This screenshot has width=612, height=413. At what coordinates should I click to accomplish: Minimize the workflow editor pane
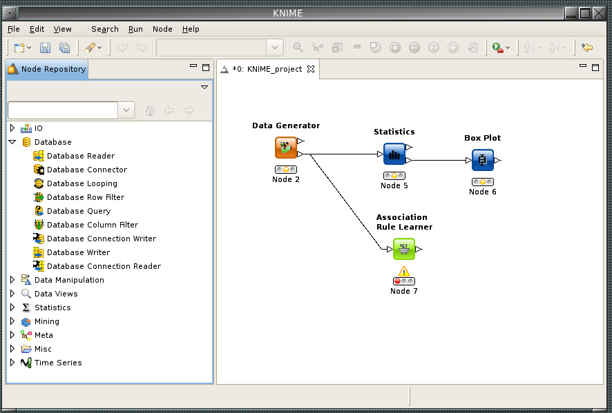pos(583,66)
